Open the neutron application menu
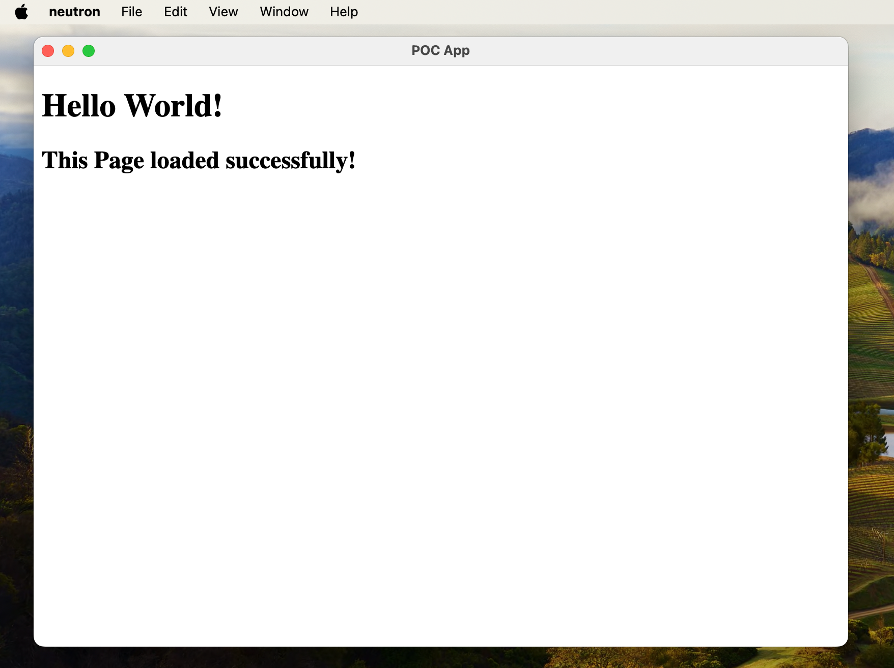The width and height of the screenshot is (894, 668). point(74,12)
